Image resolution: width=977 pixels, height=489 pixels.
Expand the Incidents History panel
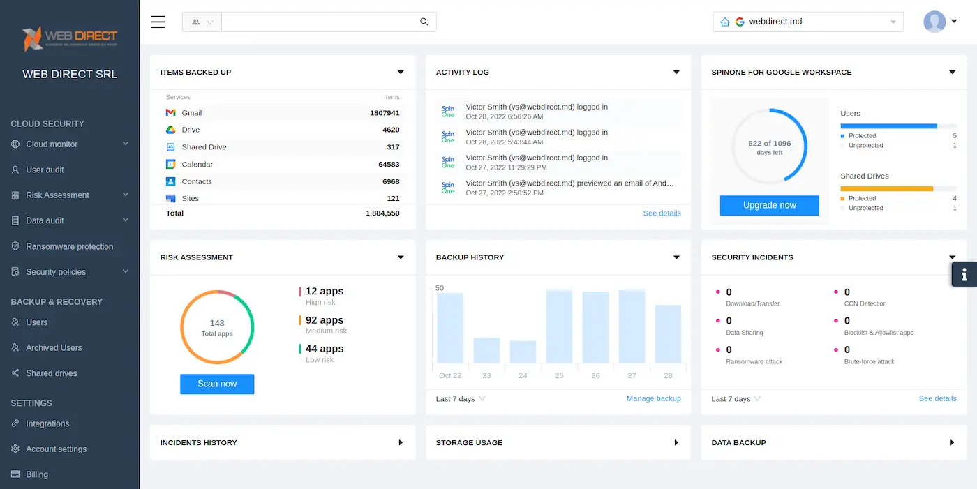click(x=401, y=443)
